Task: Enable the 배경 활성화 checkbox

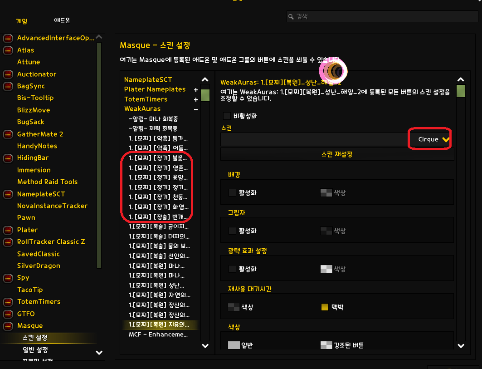Action: tap(233, 192)
